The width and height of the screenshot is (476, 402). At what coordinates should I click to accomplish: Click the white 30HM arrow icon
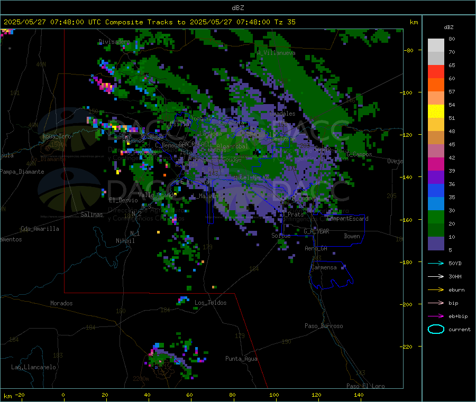[436, 276]
